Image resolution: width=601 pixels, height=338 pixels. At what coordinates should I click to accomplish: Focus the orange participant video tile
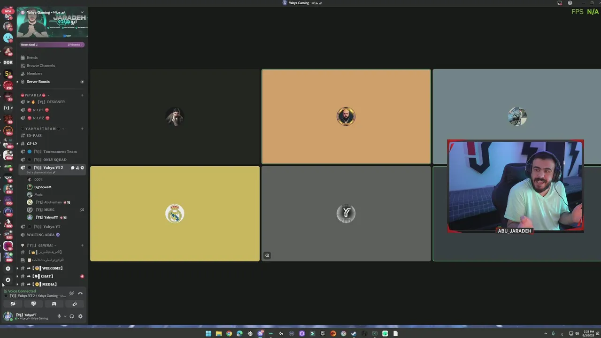point(346,117)
